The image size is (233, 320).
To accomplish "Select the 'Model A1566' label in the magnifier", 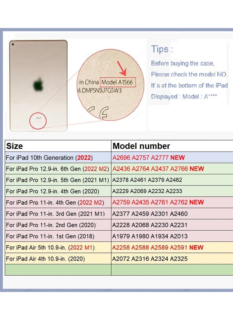I will [118, 82].
